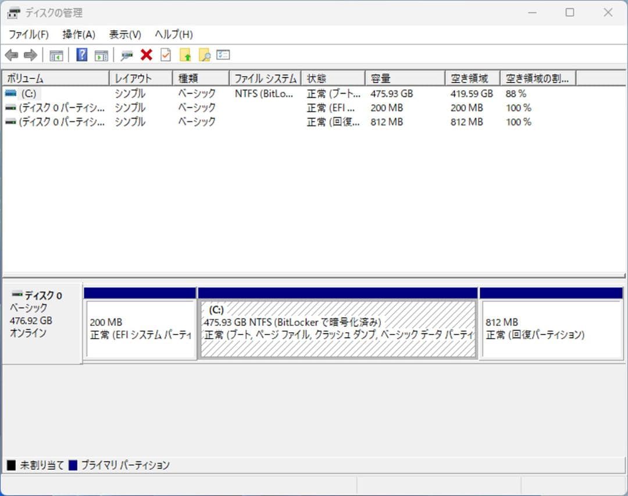This screenshot has width=628, height=496.
Task: Click the (C:) volume drive icon
Action: coord(11,94)
